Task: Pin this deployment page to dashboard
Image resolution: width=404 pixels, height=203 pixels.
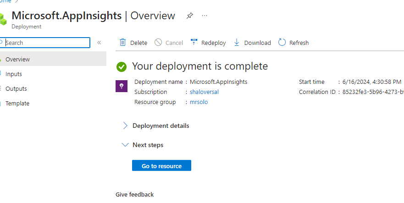Action: pos(189,16)
